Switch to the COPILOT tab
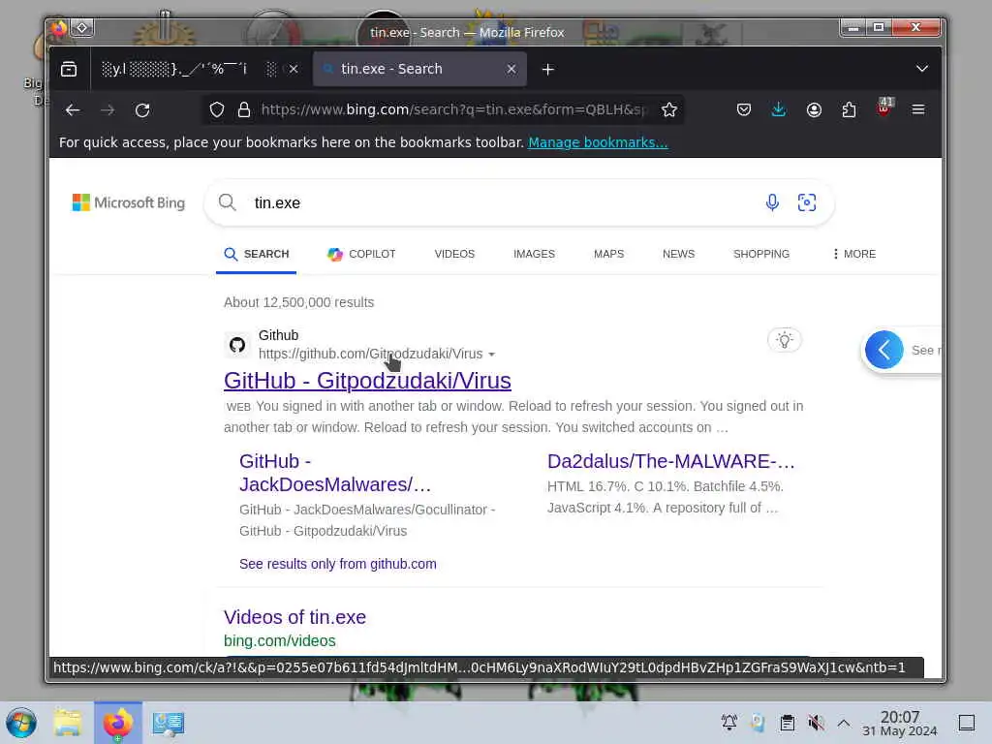The image size is (992, 744). pyautogui.click(x=361, y=255)
